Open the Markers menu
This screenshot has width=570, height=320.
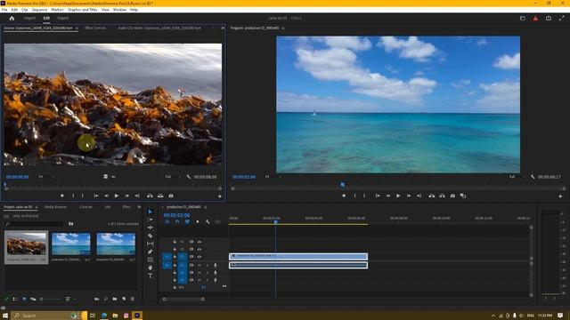point(57,10)
